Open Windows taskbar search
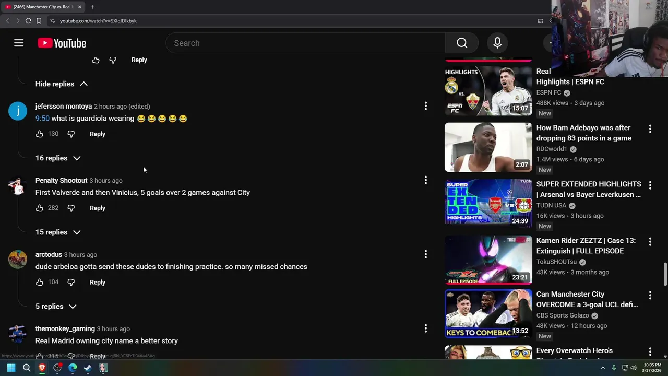Image resolution: width=668 pixels, height=376 pixels. click(x=27, y=368)
